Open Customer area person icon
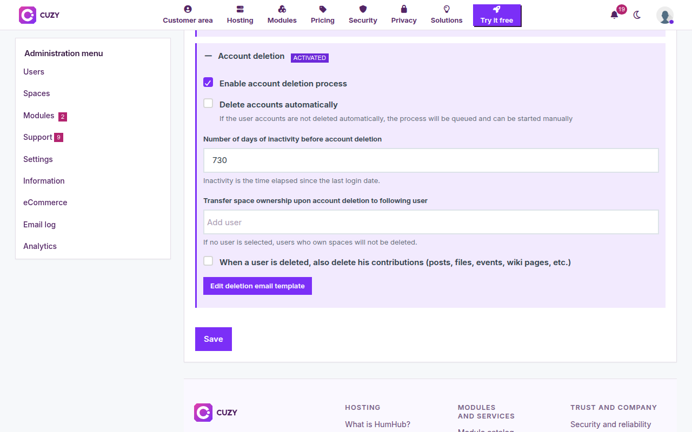This screenshot has width=692, height=432. pyautogui.click(x=188, y=9)
